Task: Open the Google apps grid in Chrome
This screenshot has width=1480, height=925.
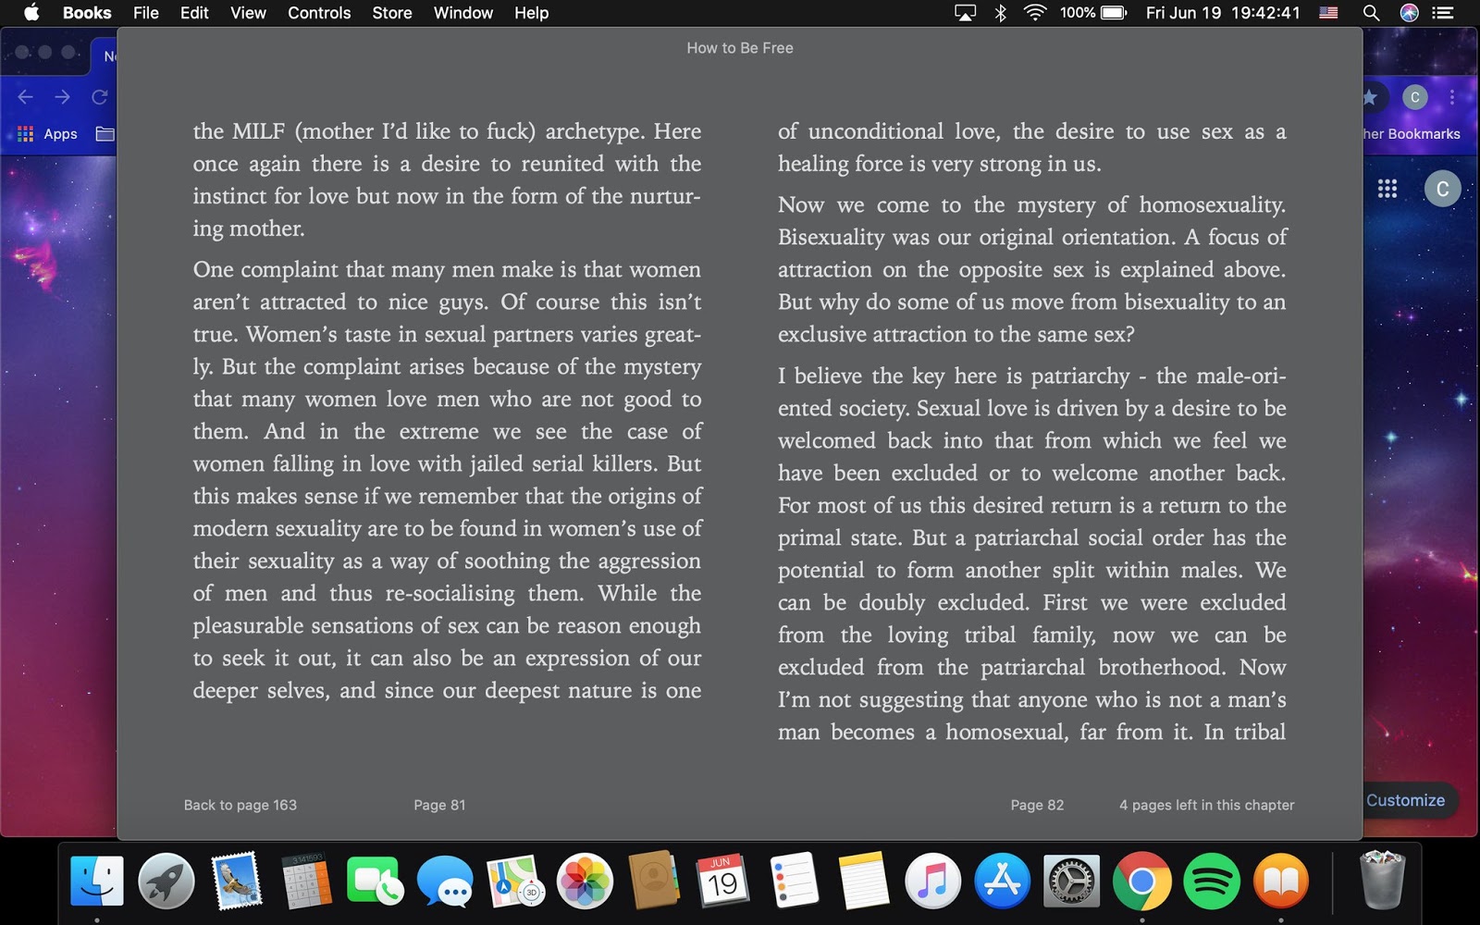Action: coord(1387,189)
